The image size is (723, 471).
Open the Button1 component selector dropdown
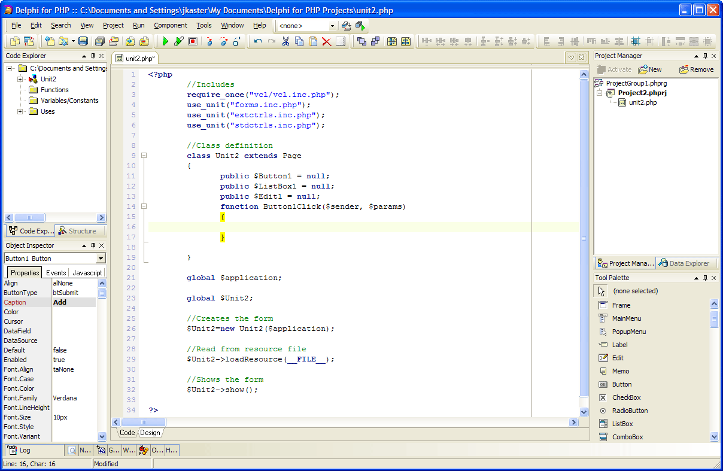coord(101,259)
